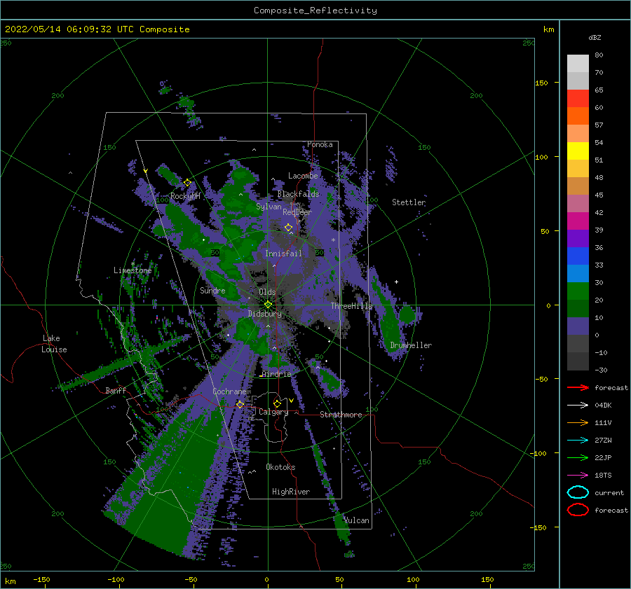631x589 pixels.
Task: Click the Innisfail town label
Action: point(283,254)
